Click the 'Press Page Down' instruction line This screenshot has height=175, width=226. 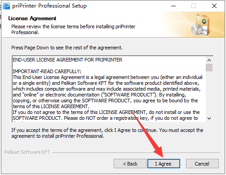click(x=67, y=48)
